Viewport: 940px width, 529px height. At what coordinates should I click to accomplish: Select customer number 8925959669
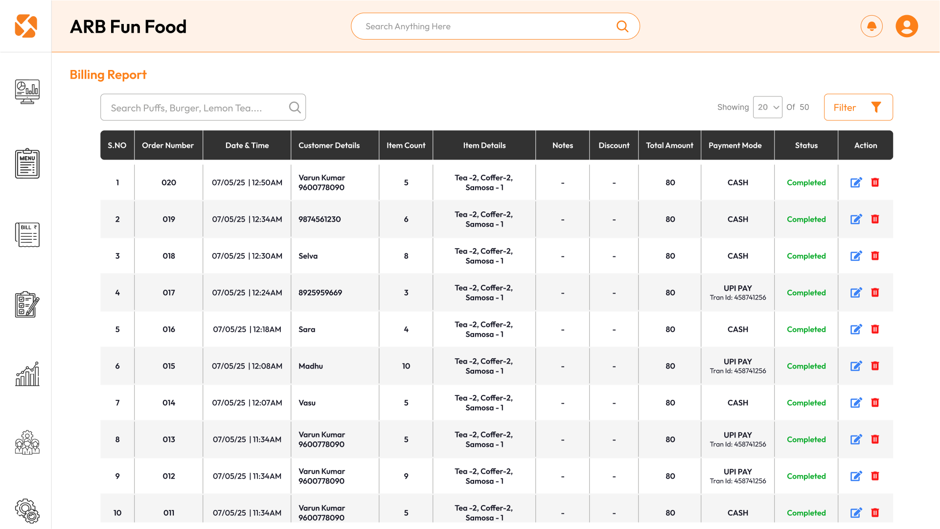click(320, 293)
